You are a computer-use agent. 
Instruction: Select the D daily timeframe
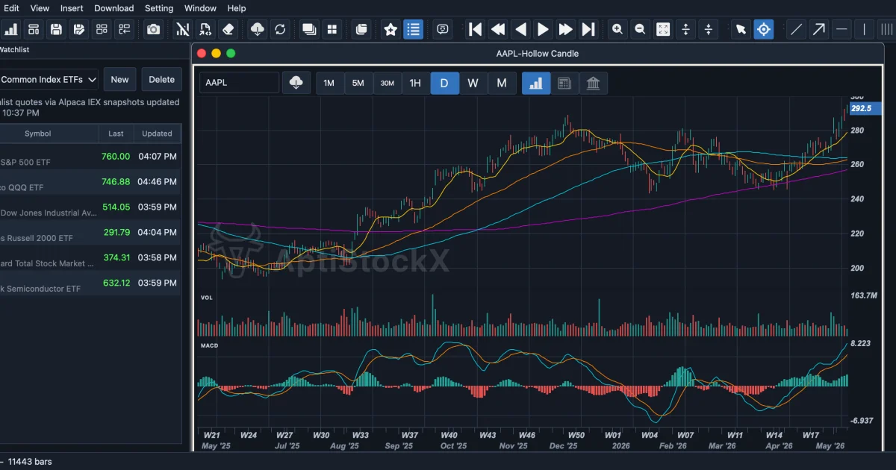coord(444,83)
